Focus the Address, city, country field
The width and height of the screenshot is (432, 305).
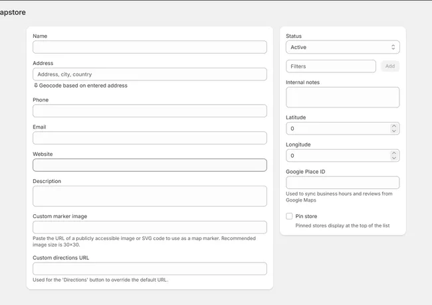(150, 74)
